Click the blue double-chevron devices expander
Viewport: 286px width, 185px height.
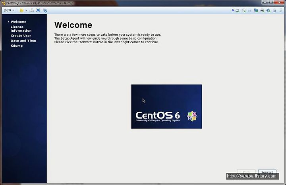(233, 10)
